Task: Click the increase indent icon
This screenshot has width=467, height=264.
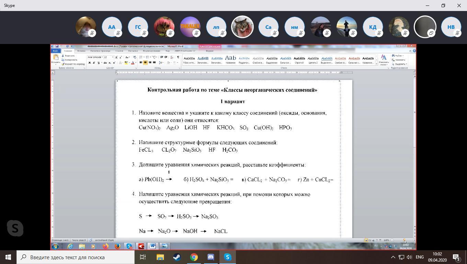Action: tap(166, 57)
